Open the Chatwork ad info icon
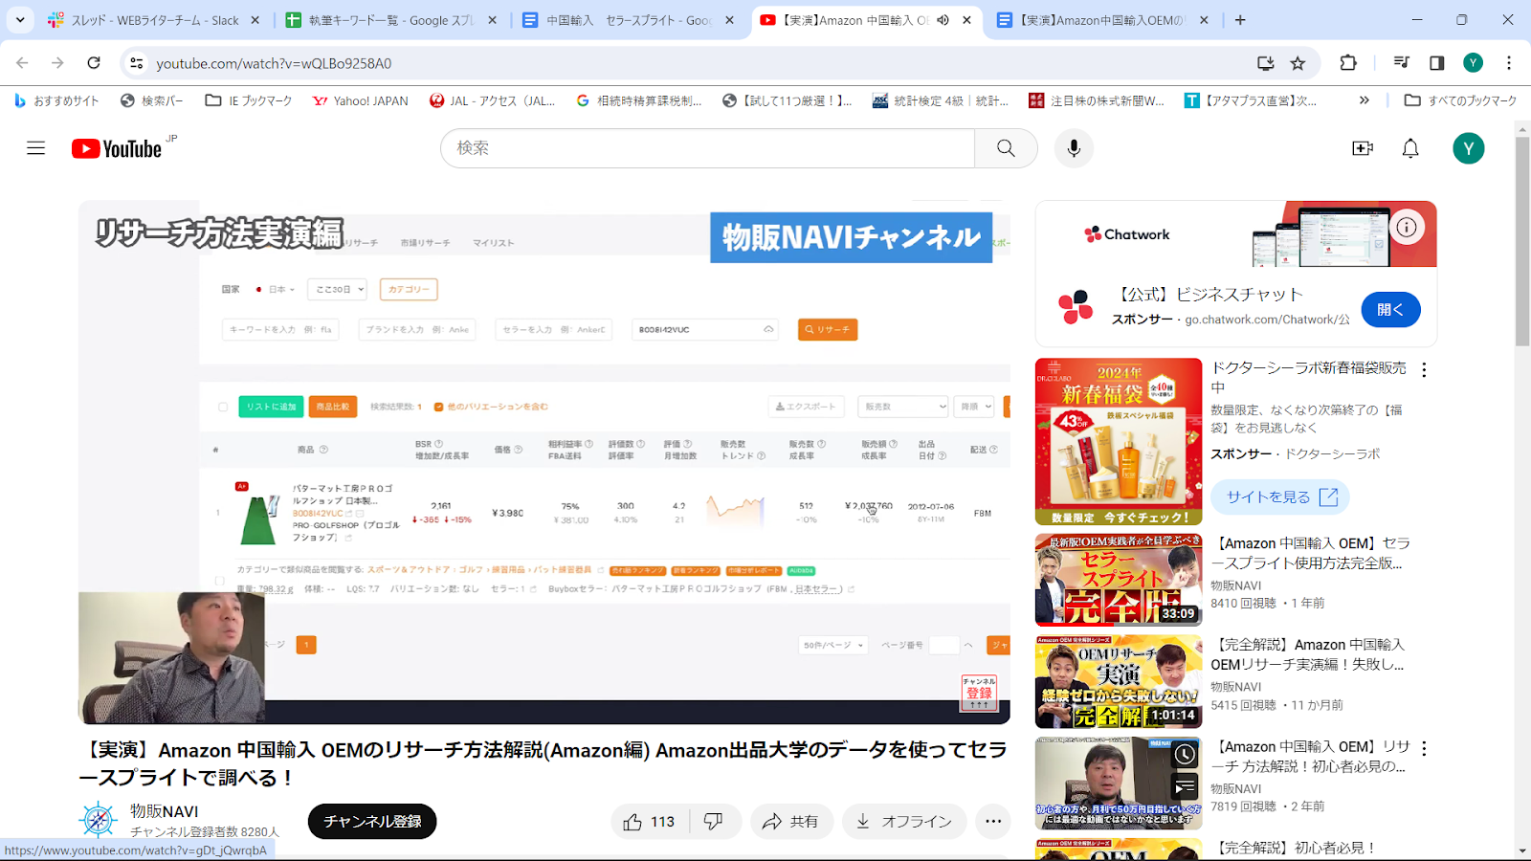The width and height of the screenshot is (1531, 861). pos(1406,227)
